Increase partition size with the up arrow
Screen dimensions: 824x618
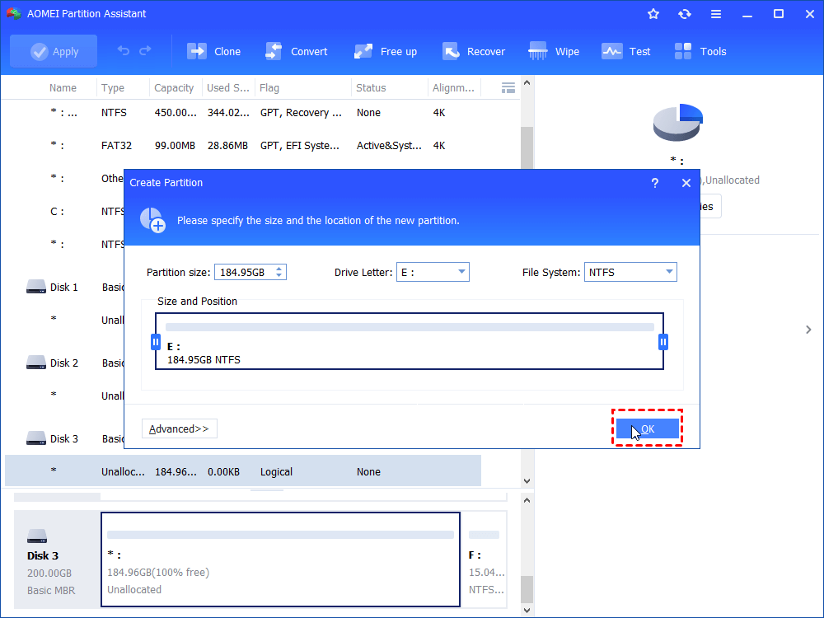279,269
